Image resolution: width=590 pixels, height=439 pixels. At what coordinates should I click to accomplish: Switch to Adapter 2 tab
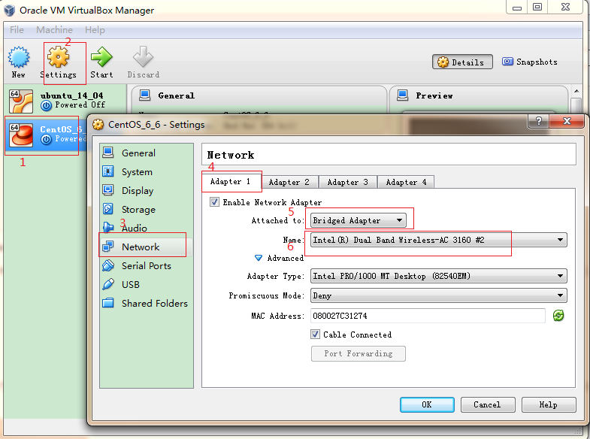289,183
